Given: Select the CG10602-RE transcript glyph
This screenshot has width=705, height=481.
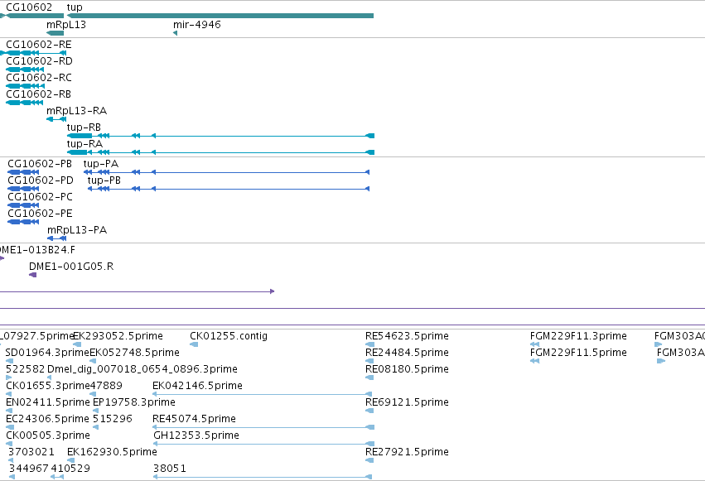Looking at the screenshot, I should coord(33,53).
